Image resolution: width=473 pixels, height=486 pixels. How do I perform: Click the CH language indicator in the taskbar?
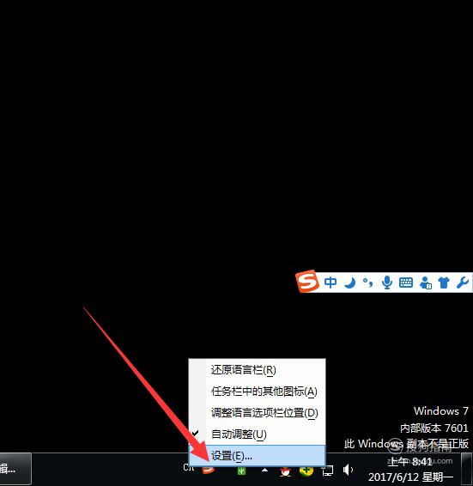(x=189, y=467)
